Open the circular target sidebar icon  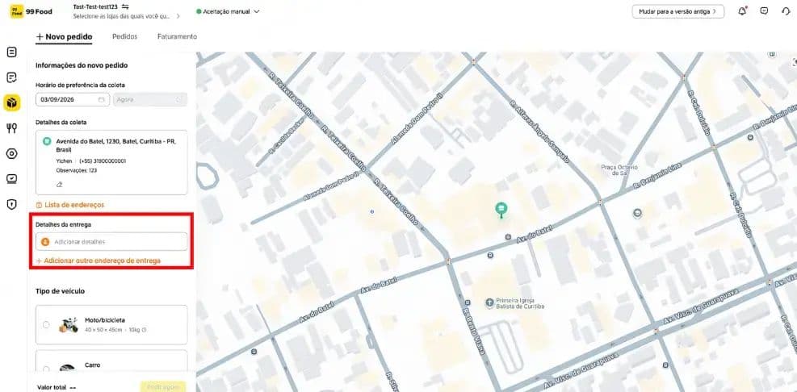click(11, 153)
